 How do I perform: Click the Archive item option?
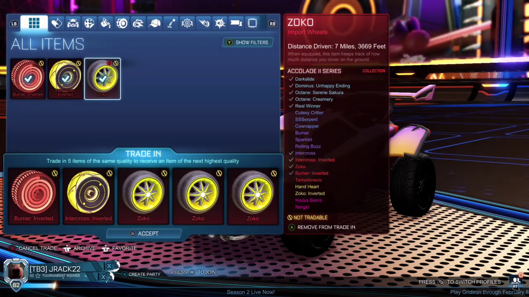80,248
